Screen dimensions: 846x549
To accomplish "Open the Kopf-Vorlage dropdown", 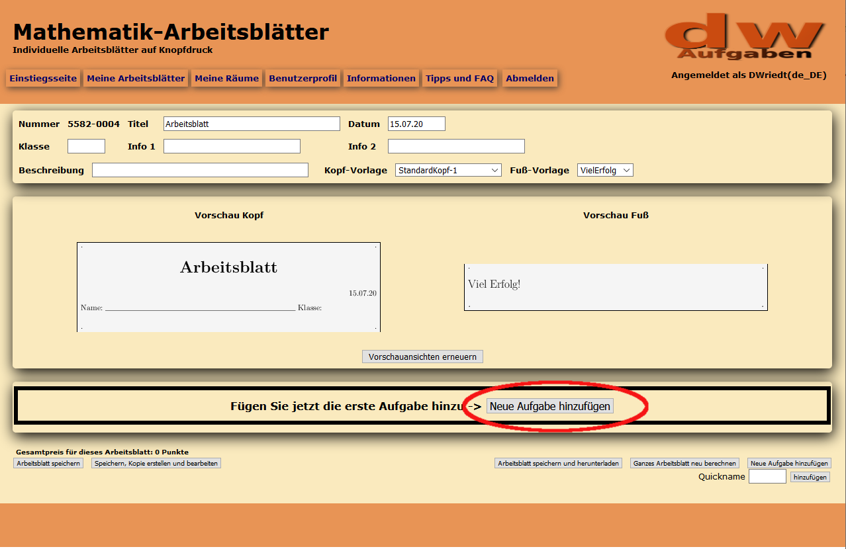I will [448, 170].
